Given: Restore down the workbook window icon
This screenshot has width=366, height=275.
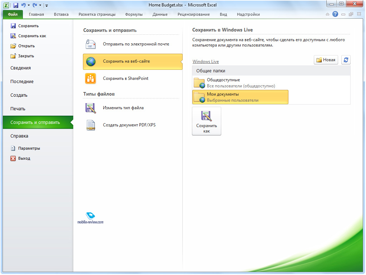Looking at the screenshot, I should (x=351, y=14).
